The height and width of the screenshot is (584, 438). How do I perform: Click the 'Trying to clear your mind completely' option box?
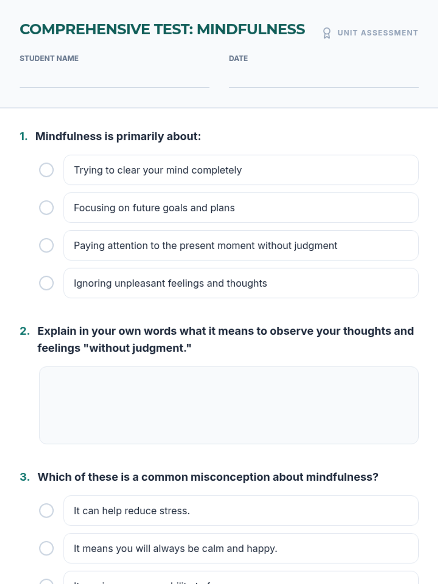click(x=241, y=170)
